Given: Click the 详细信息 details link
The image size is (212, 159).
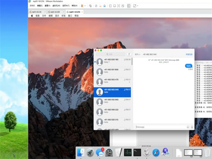Looking at the screenshot, I should 189,54.
